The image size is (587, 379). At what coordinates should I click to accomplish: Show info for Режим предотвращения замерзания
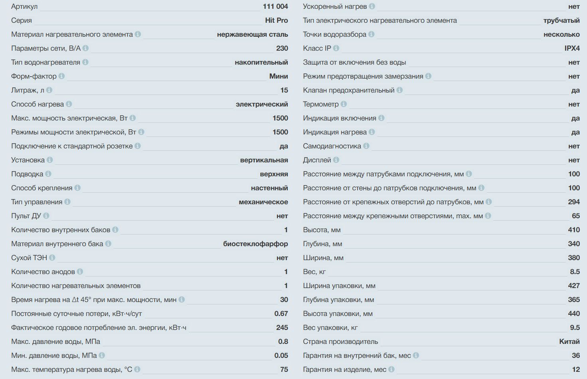428,76
